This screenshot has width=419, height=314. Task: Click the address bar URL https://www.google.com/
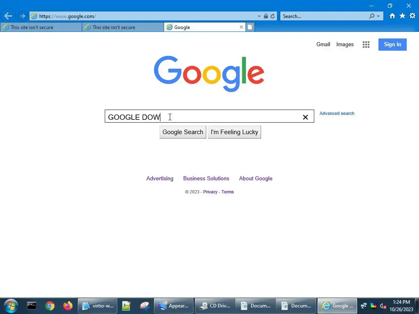coord(68,16)
